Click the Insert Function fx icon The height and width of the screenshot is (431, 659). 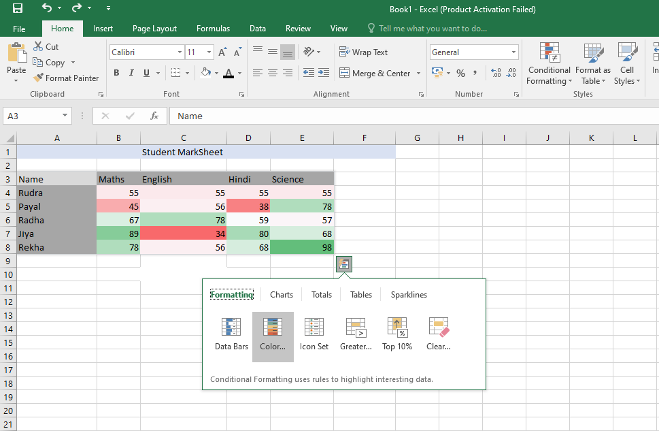click(154, 116)
